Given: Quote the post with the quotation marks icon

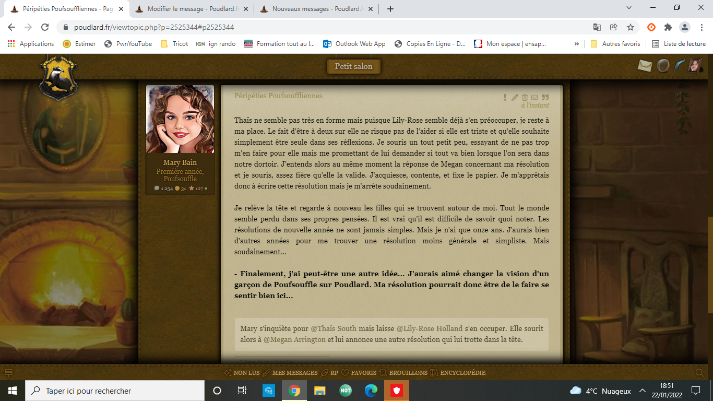Looking at the screenshot, I should pyautogui.click(x=545, y=97).
